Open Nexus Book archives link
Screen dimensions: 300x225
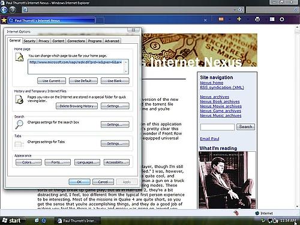click(x=220, y=101)
